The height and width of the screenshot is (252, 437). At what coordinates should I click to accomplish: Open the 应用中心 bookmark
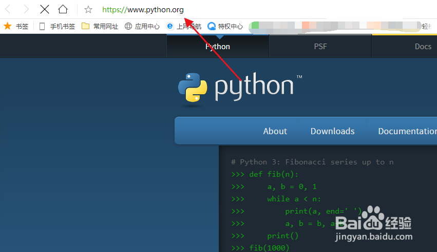(142, 27)
